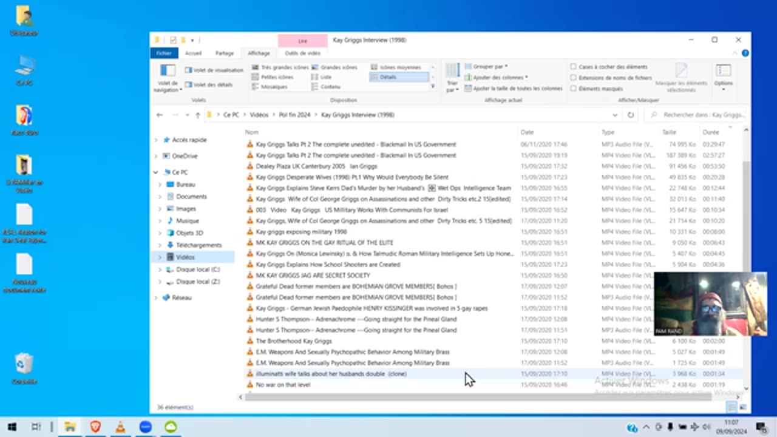Open address bar history dropdown
This screenshot has height=437, width=777.
(615, 115)
